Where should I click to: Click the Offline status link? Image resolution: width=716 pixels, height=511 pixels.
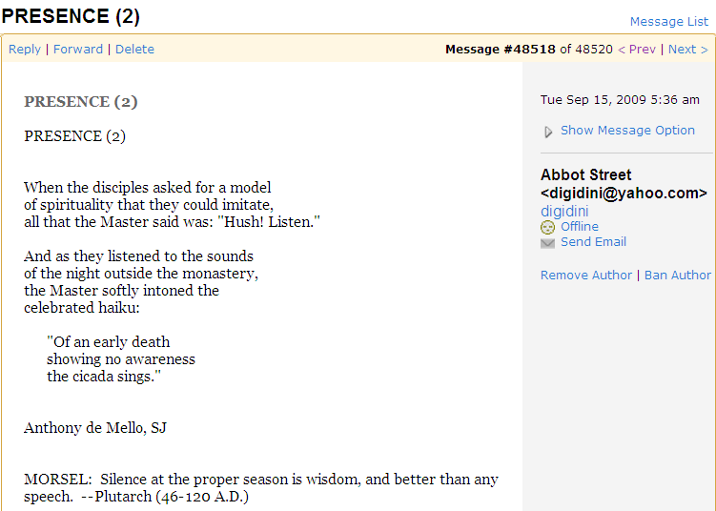point(580,227)
